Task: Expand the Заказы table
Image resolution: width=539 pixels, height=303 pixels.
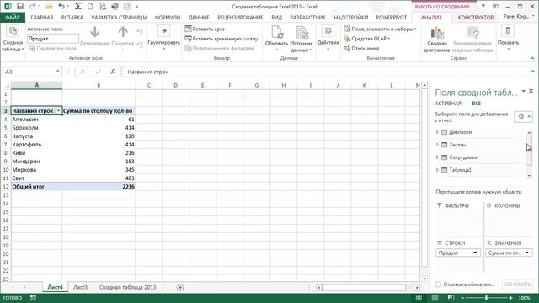Action: click(x=437, y=145)
